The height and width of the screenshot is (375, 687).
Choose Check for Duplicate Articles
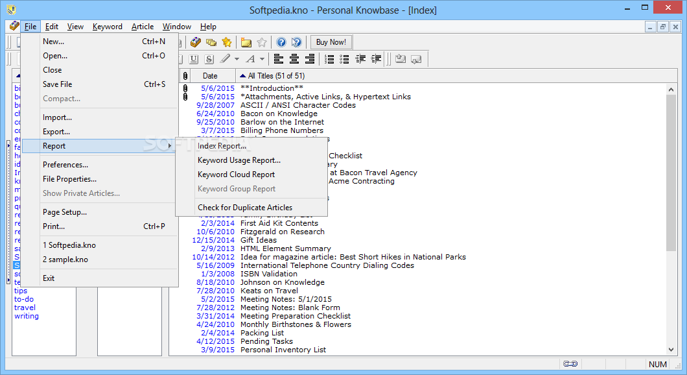point(251,208)
